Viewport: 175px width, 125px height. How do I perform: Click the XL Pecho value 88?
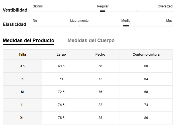100,118
